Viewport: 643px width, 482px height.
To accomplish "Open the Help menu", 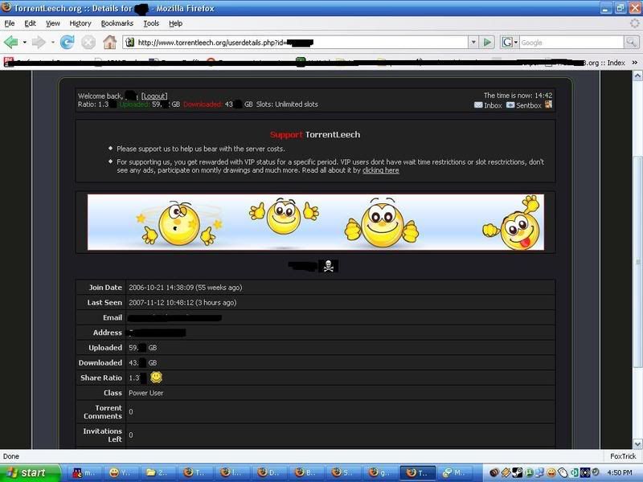I will pyautogui.click(x=175, y=23).
